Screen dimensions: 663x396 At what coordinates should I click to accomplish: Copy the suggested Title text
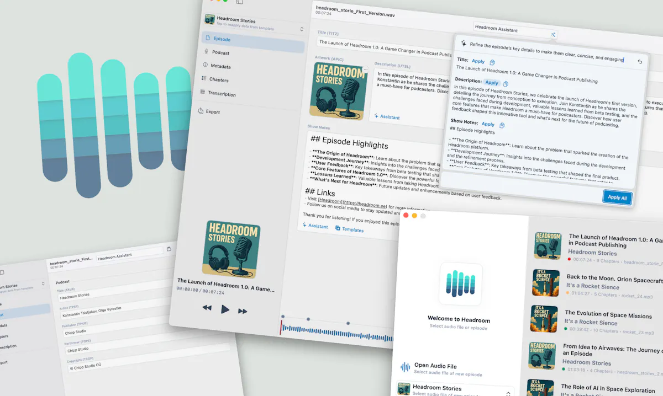point(492,62)
